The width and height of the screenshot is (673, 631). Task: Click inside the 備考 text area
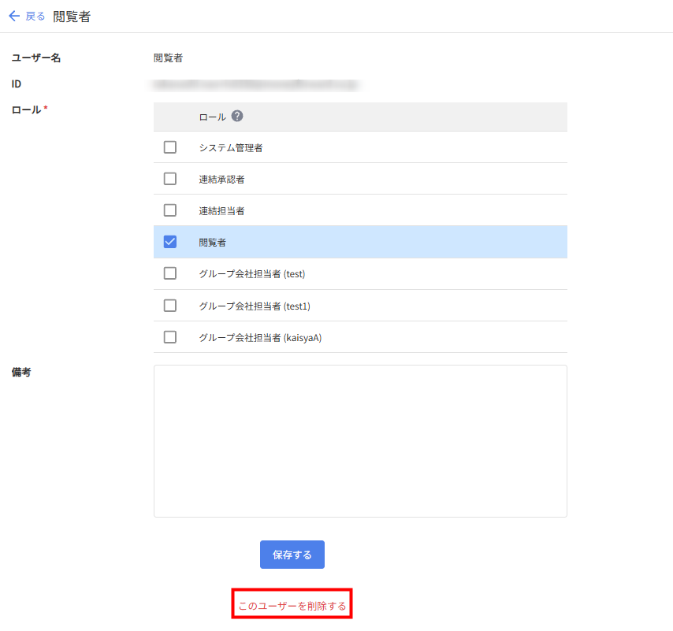360,440
